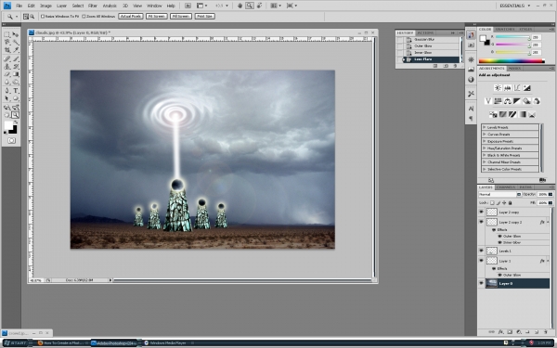Open the Filter menu
Screen dimensions: 557x348
(x=93, y=6)
